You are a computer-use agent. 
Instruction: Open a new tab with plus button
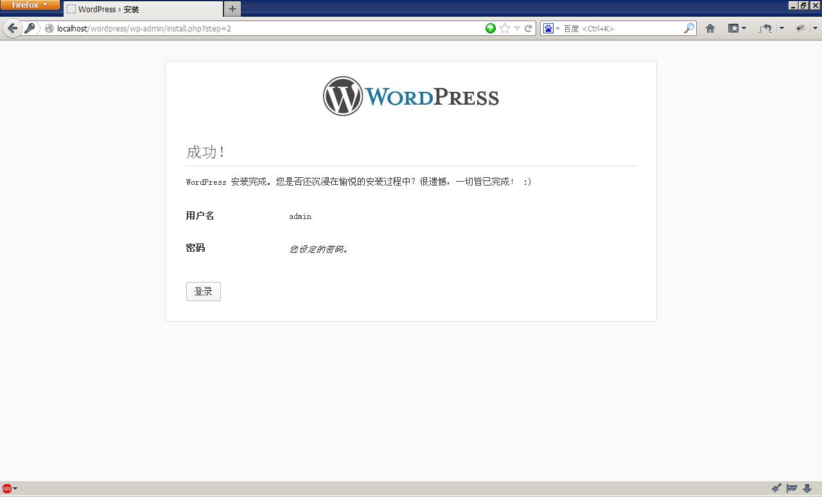coord(232,9)
